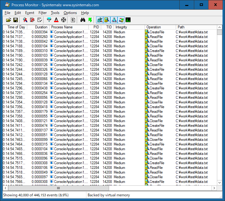225x201 pixels.
Task: Select CloseFile operation at 0:14:54.7294
Action: click(x=156, y=84)
